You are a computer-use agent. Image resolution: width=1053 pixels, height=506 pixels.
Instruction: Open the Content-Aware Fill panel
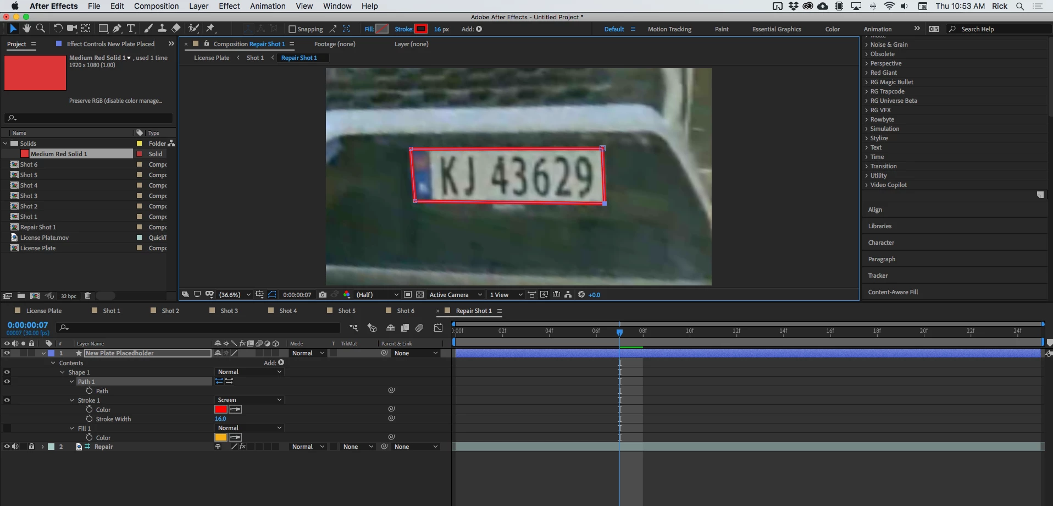[x=893, y=292]
